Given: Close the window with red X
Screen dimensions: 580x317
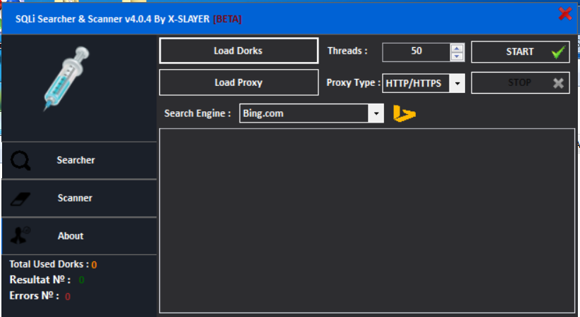Looking at the screenshot, I should tap(564, 13).
